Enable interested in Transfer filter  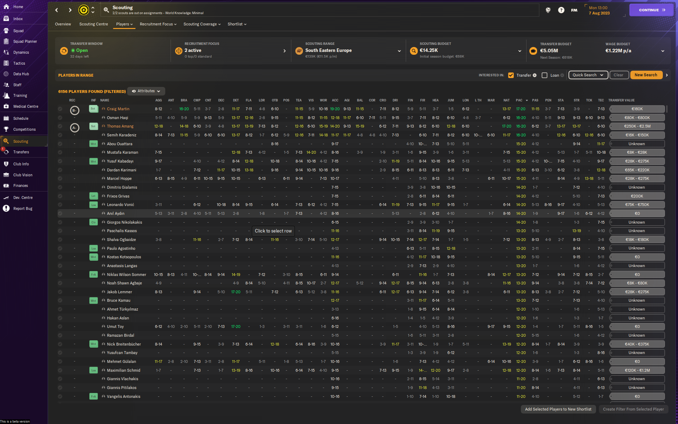point(511,75)
